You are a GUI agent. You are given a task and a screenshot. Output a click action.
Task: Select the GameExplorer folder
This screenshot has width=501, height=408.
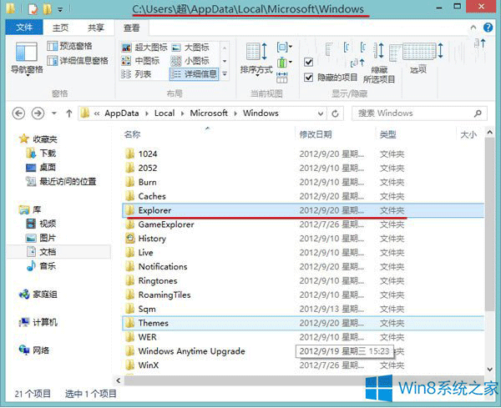166,224
